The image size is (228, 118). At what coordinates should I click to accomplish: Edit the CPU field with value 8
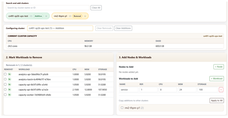click(168, 90)
